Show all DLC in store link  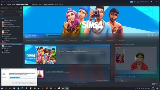coord(102,80)
